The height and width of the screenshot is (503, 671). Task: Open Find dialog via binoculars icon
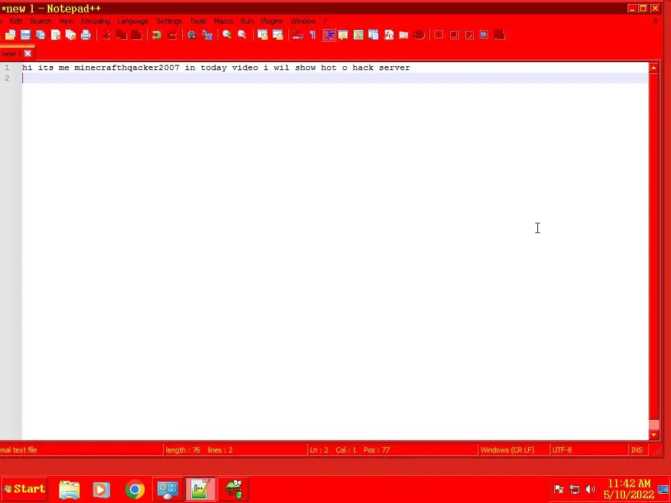(192, 35)
